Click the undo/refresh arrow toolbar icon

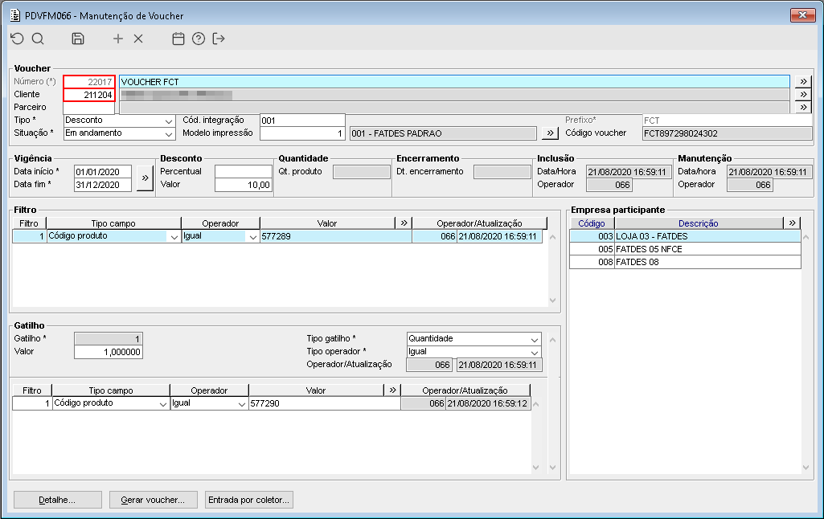click(x=18, y=39)
